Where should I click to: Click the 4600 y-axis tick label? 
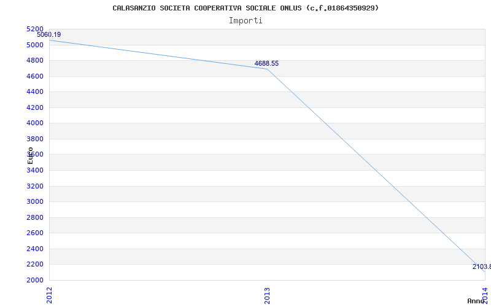35,76
